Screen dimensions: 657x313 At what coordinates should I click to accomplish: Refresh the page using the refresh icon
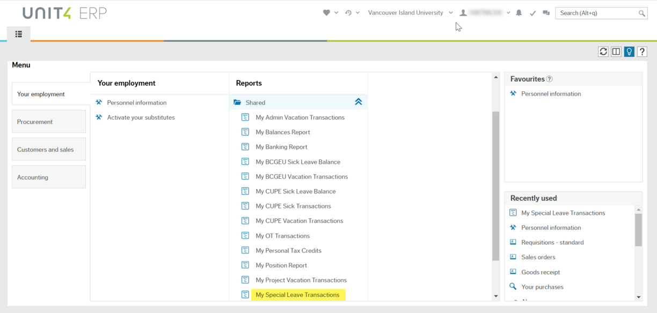[x=603, y=52]
